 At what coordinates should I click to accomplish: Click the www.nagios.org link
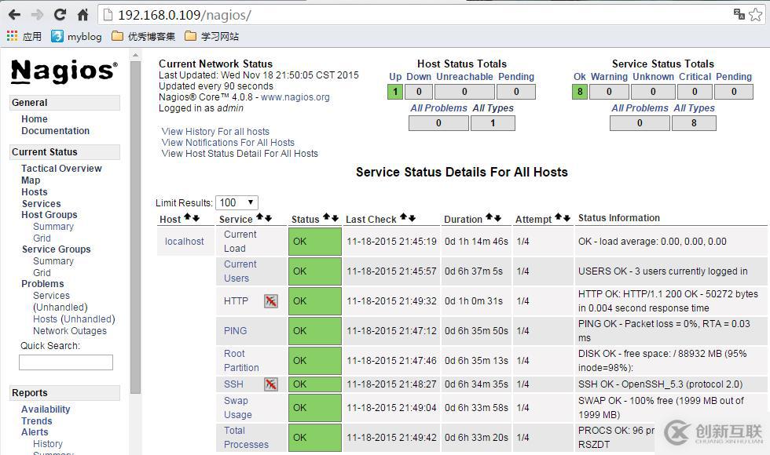click(295, 97)
